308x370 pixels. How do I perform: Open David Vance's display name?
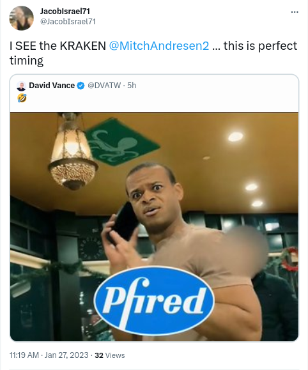(52, 86)
